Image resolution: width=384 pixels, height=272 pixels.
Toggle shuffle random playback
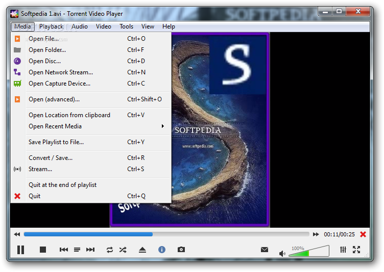123,250
